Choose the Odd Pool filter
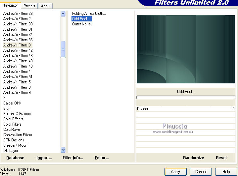This screenshot has height=176, width=238. (81, 19)
